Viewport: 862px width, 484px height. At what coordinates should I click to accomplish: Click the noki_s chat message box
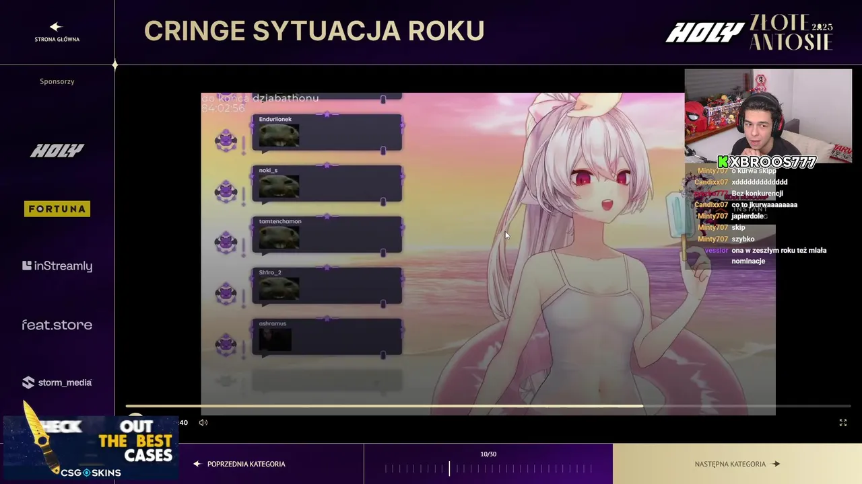(x=327, y=184)
